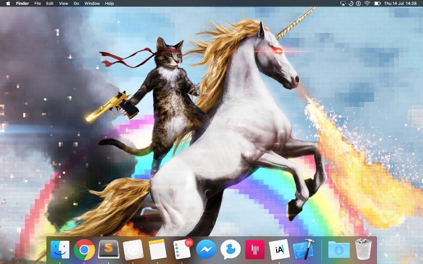Launch Facebook Messenger from the Dock
The height and width of the screenshot is (264, 423).
pyautogui.click(x=206, y=250)
